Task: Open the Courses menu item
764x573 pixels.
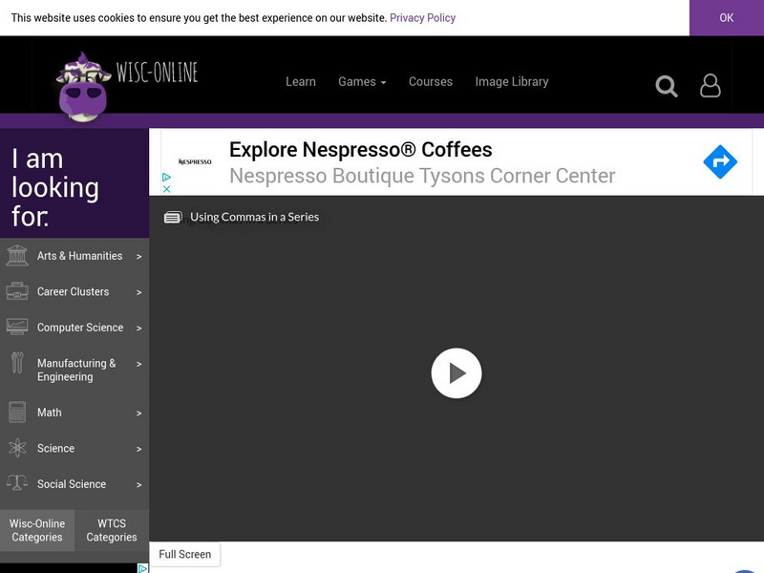Action: coord(431,82)
